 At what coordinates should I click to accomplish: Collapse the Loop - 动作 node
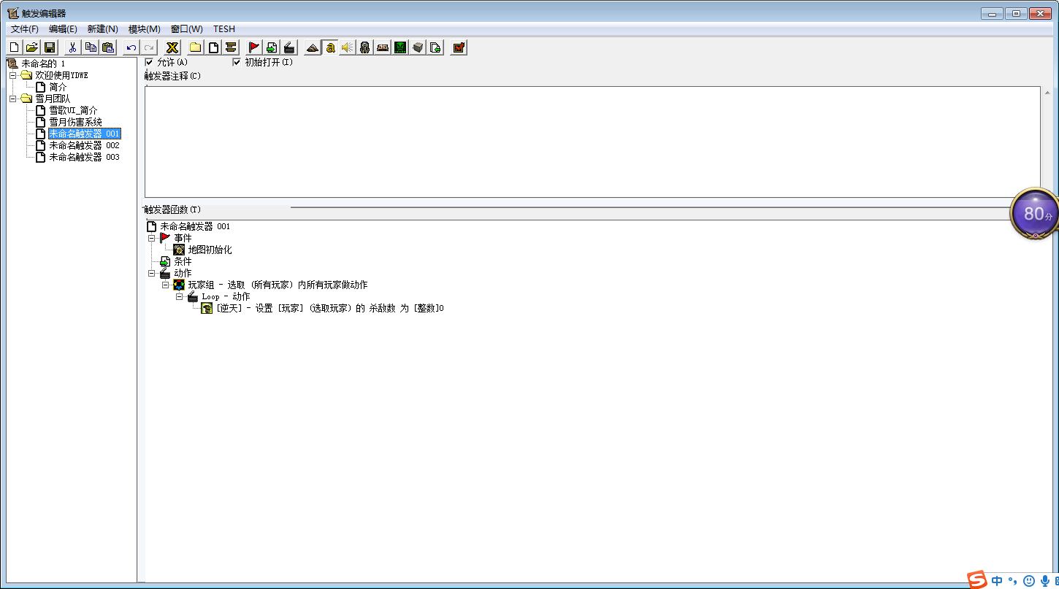point(180,297)
